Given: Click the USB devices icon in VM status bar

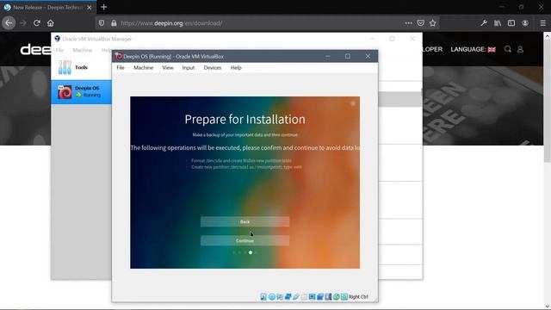Looking at the screenshot, I should click(296, 296).
